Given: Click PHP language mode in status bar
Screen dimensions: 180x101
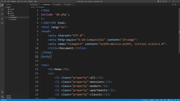Looking at the screenshot, I should (x=165, y=100).
